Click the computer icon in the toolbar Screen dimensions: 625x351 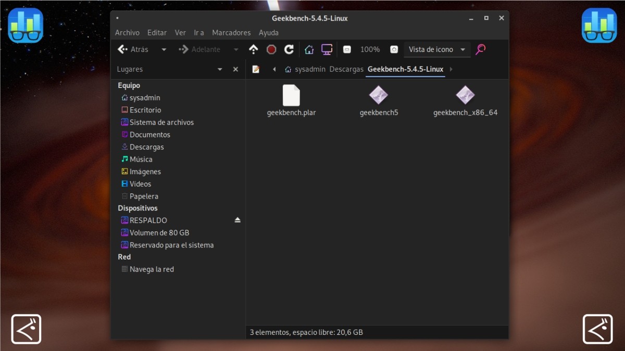pos(327,49)
